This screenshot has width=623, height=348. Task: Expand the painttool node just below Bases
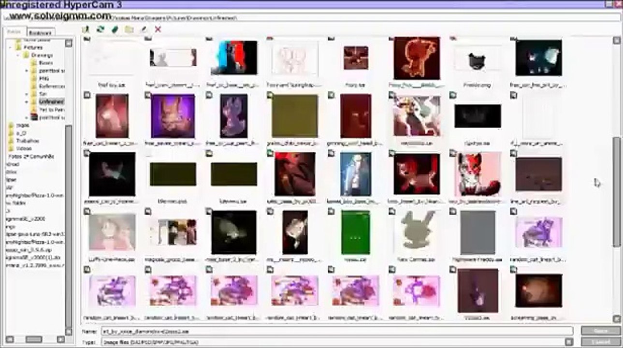click(x=27, y=71)
